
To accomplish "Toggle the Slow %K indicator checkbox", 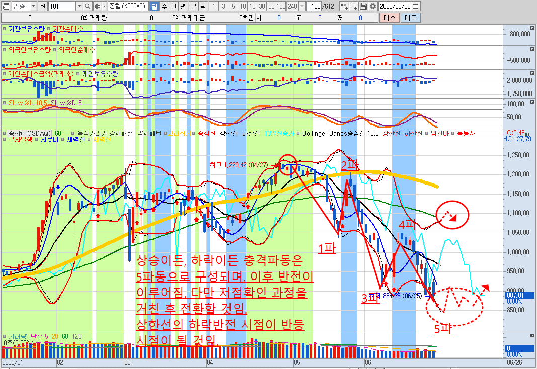I will (x=5, y=103).
